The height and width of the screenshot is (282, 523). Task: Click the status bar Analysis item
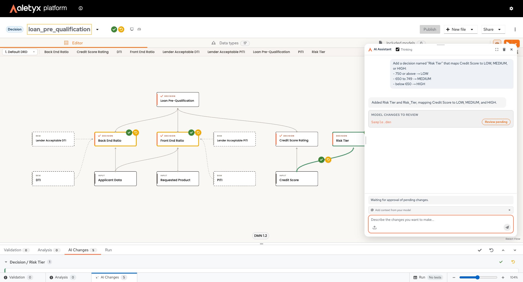62,277
